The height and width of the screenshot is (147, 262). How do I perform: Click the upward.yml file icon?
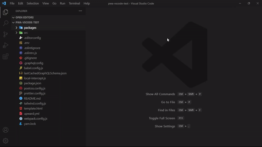pos(21,113)
